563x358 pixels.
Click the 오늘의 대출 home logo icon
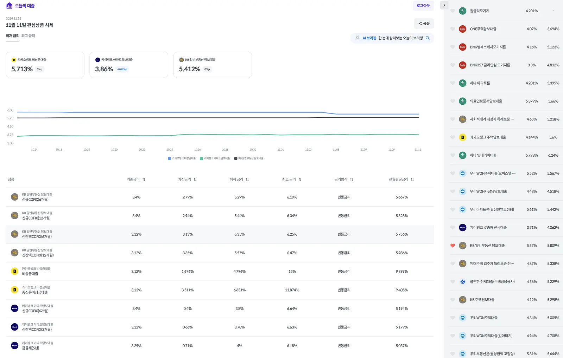click(x=10, y=6)
